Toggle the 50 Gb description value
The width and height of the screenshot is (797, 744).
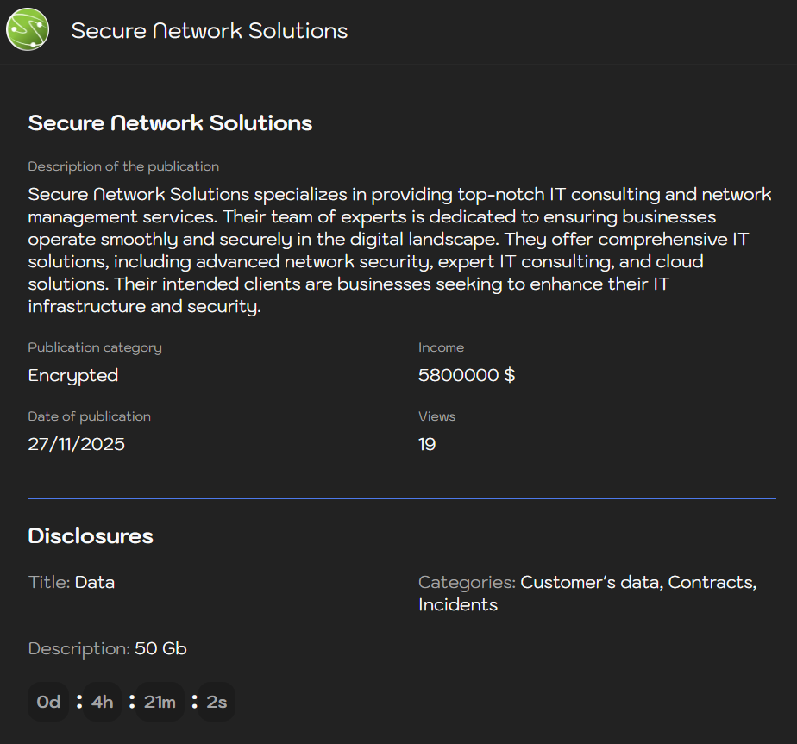tap(160, 648)
